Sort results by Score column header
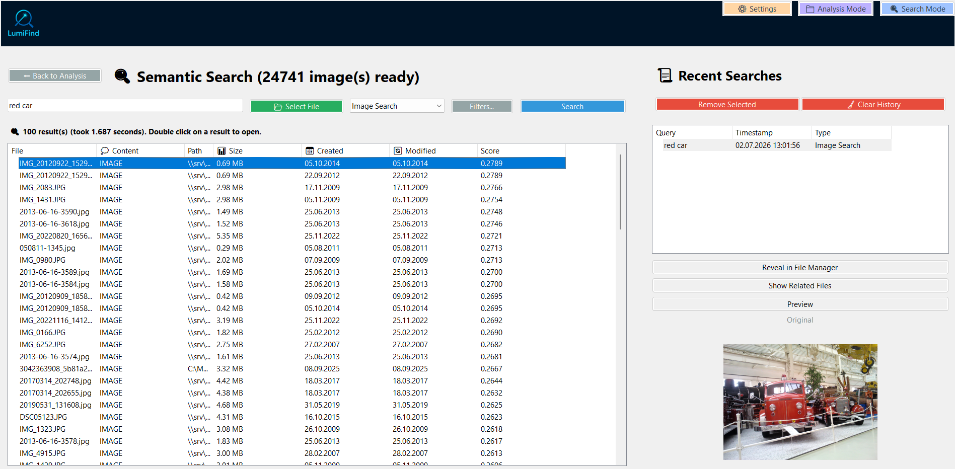The width and height of the screenshot is (955, 469). (x=522, y=151)
